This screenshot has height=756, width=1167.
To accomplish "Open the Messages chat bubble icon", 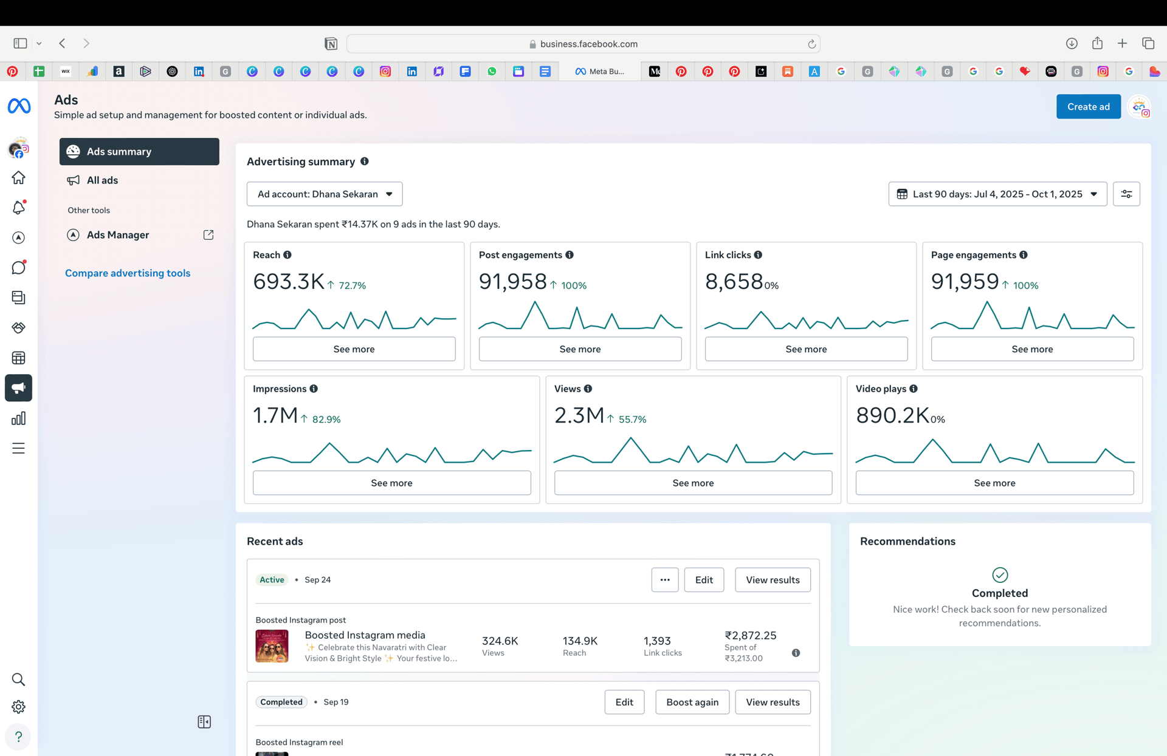I will (x=19, y=267).
